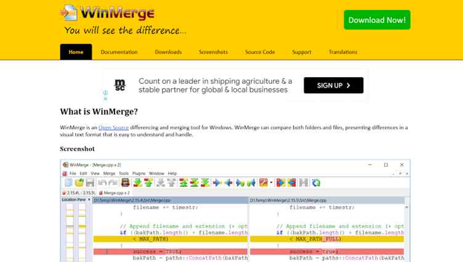Open the Plugins menu in WinMerge

(x=139, y=173)
